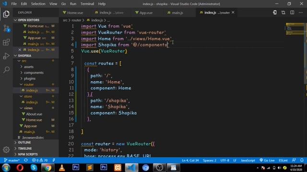Open Opera browser from the taskbar
The height and width of the screenshot is (172, 307).
pyautogui.click(x=20, y=168)
